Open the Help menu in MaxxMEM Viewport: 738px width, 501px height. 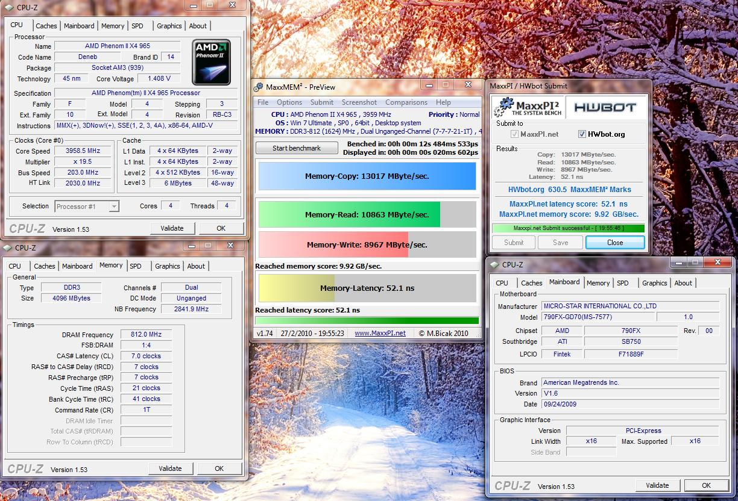(x=443, y=102)
